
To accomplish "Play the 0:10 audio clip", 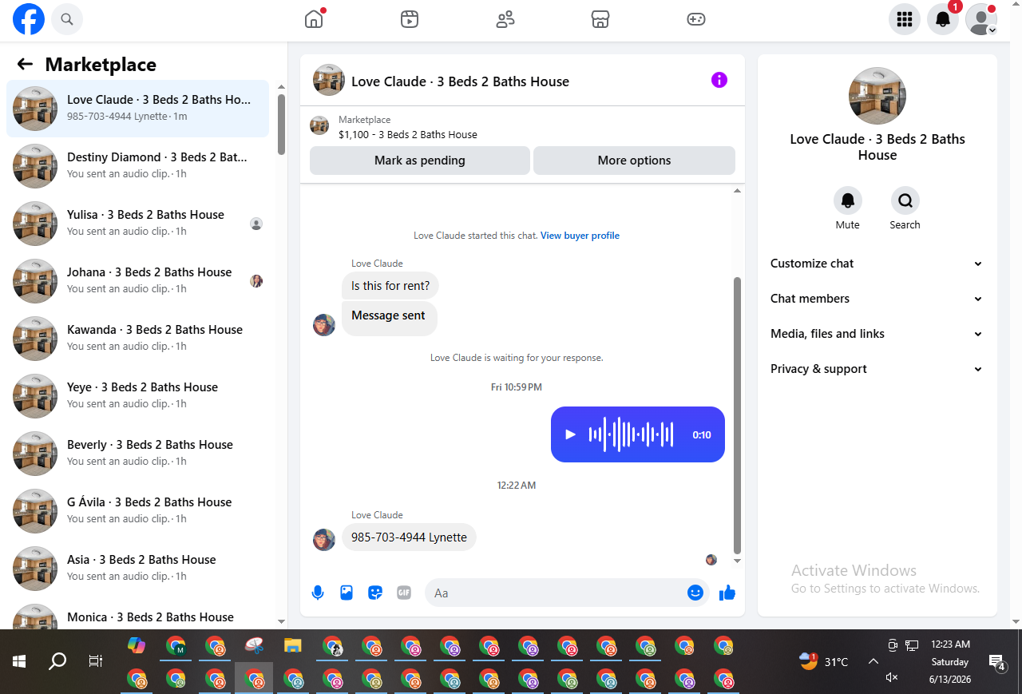I will tap(570, 434).
